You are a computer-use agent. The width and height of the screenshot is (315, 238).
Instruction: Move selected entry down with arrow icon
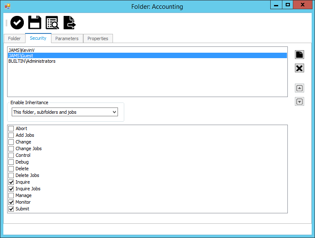[x=300, y=101]
